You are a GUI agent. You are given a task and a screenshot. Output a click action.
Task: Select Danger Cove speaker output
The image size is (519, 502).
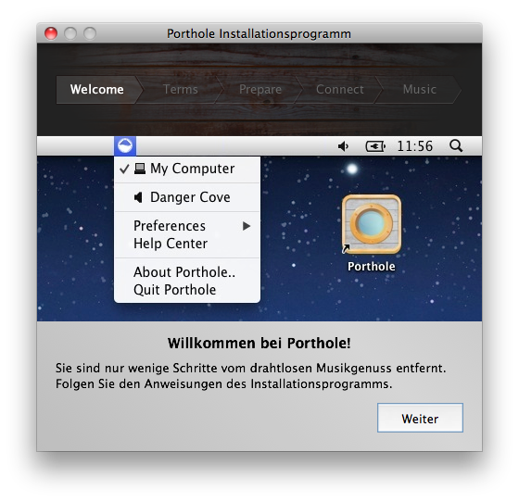[x=187, y=197]
